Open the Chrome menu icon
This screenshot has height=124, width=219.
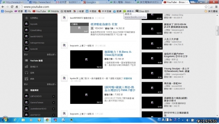point(216,7)
